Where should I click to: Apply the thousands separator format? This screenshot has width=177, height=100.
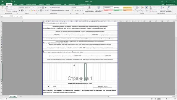[78, 11]
